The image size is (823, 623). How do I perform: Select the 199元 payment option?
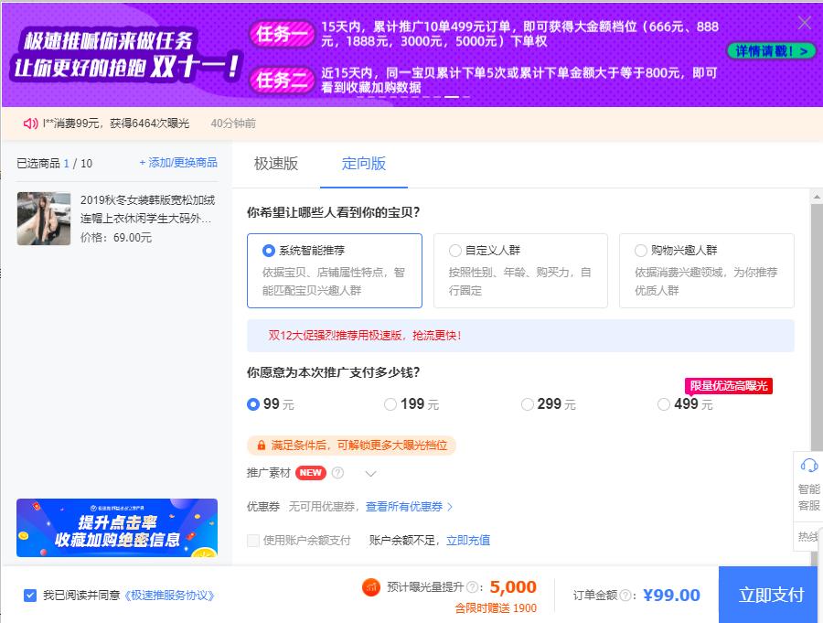click(390, 403)
